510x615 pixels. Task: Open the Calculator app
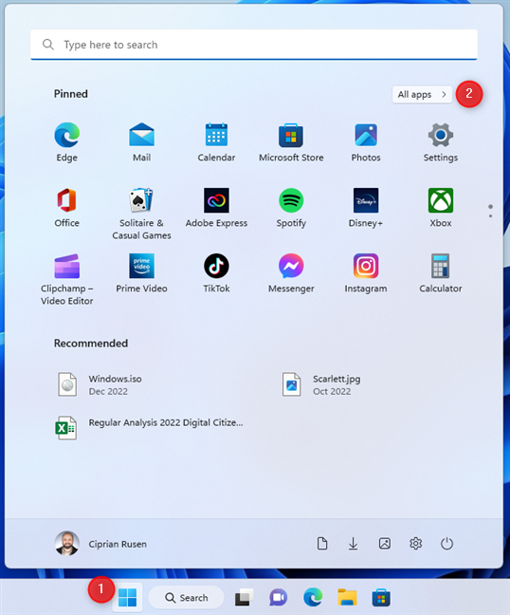click(x=441, y=273)
